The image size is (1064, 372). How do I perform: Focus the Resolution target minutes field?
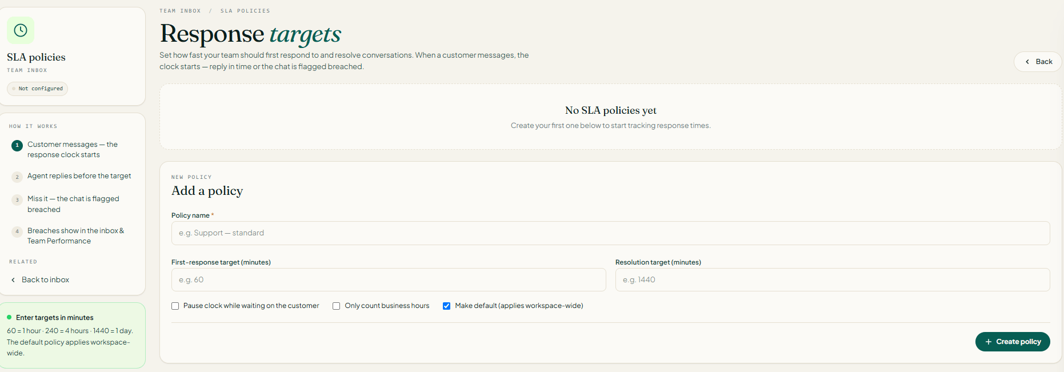coord(833,280)
